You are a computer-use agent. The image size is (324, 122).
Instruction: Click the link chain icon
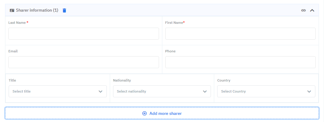[303, 10]
